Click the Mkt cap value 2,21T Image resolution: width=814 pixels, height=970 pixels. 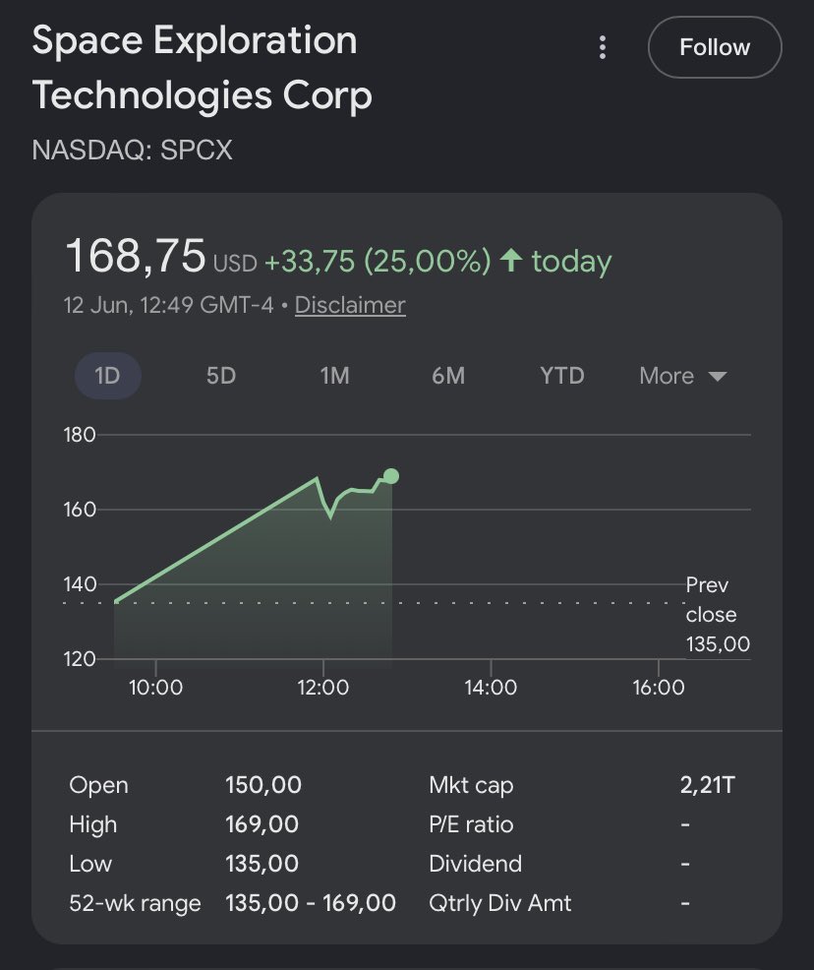(x=707, y=785)
